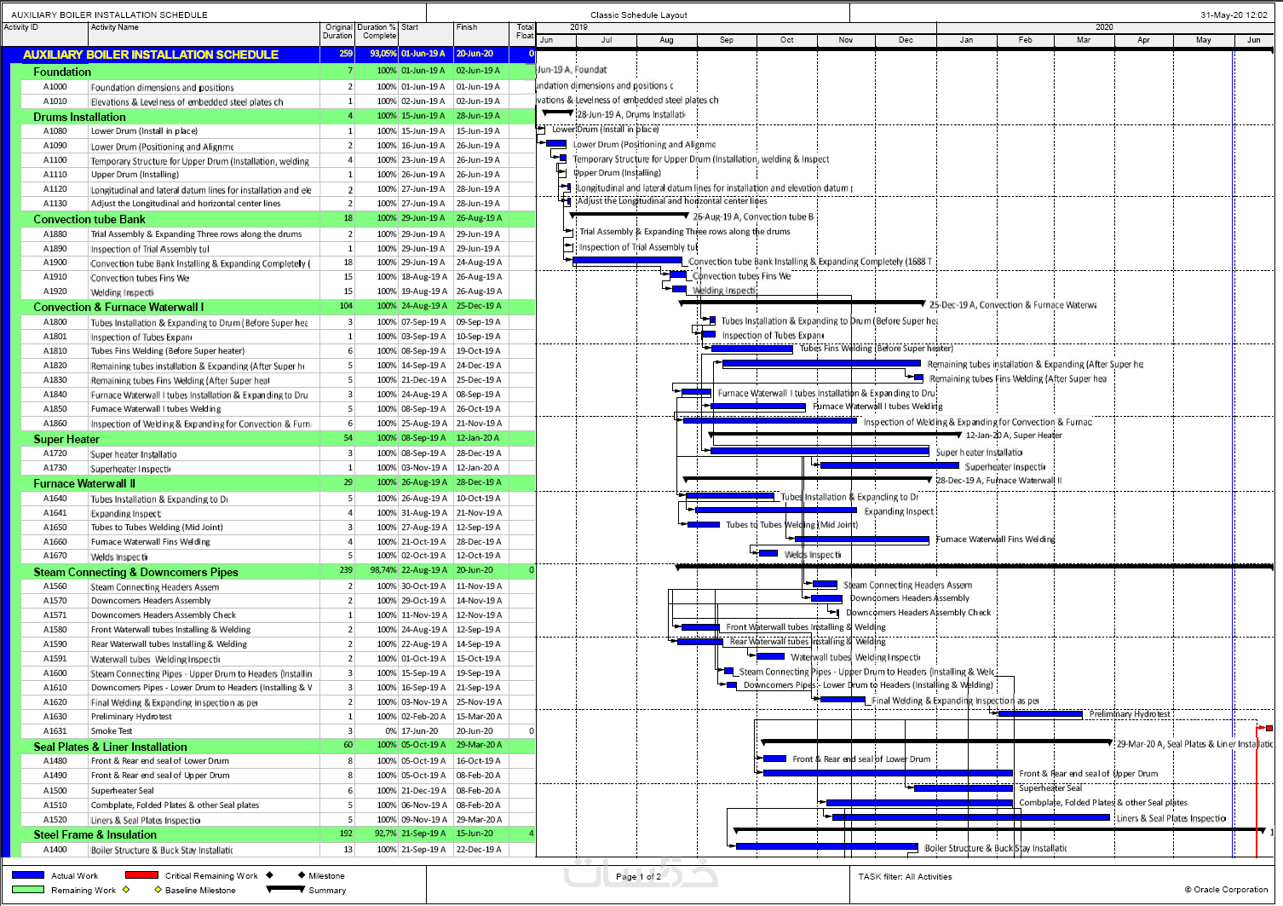Viewport: 1283px width, 906px height.
Task: Click the 2020 year header in timescale
Action: tap(1104, 27)
